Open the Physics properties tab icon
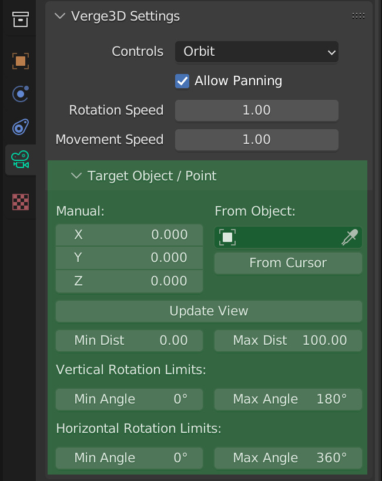This screenshot has height=481, width=382. pyautogui.click(x=20, y=94)
